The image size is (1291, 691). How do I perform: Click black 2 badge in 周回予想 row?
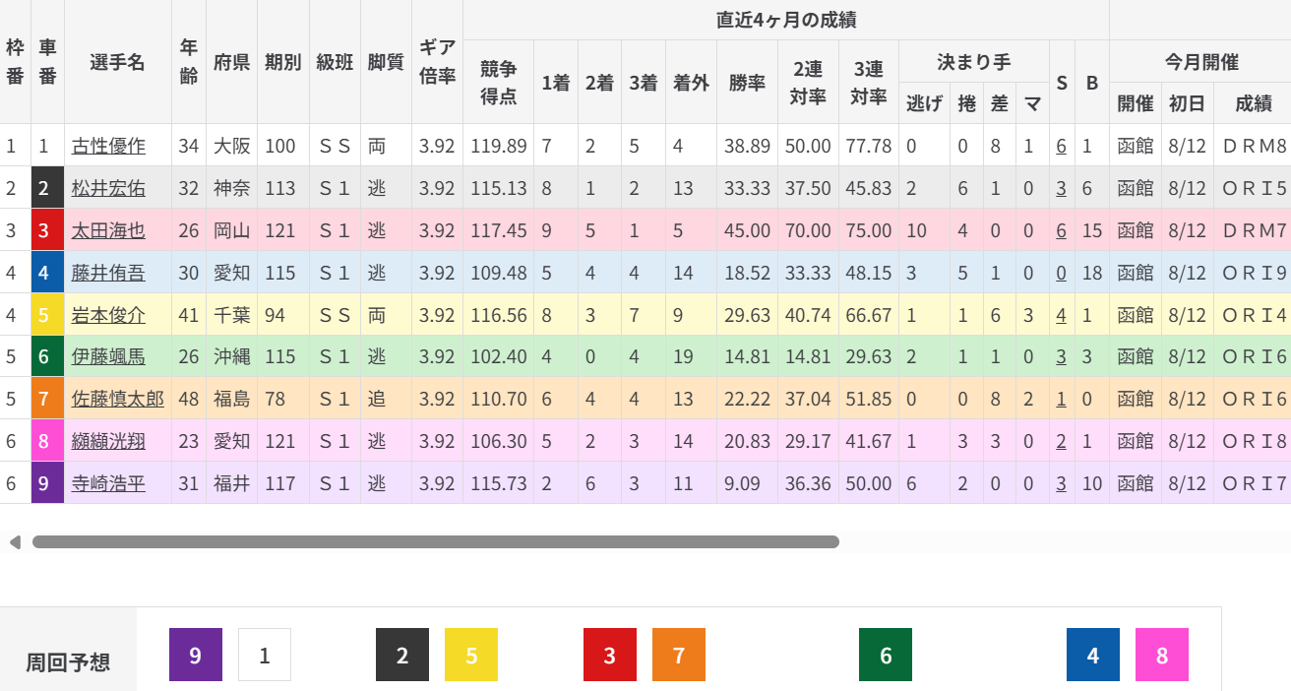(x=402, y=655)
